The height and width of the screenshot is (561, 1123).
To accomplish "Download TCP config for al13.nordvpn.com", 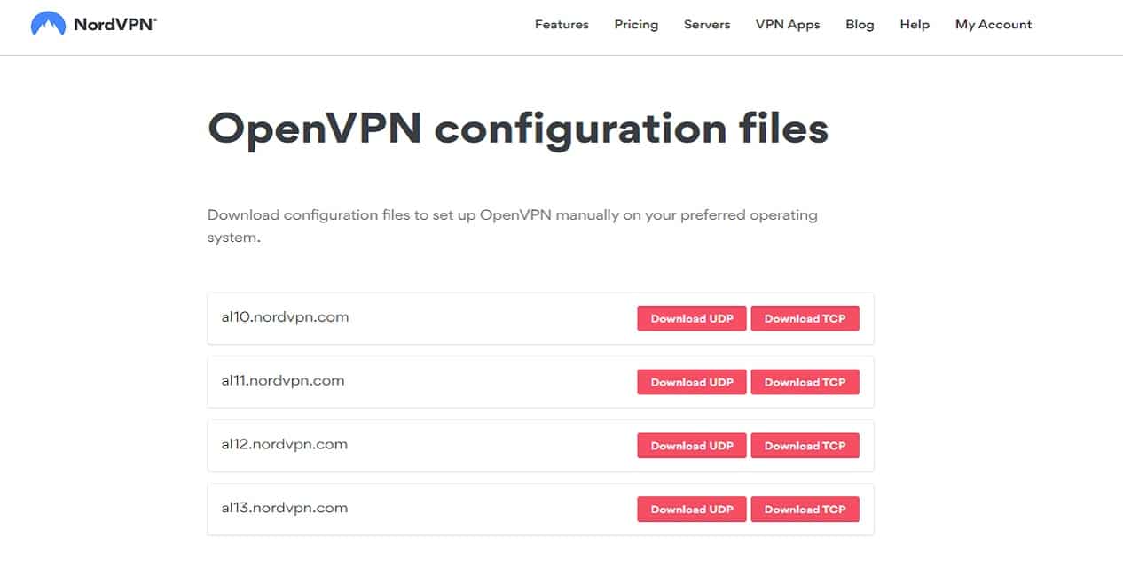I will point(805,510).
